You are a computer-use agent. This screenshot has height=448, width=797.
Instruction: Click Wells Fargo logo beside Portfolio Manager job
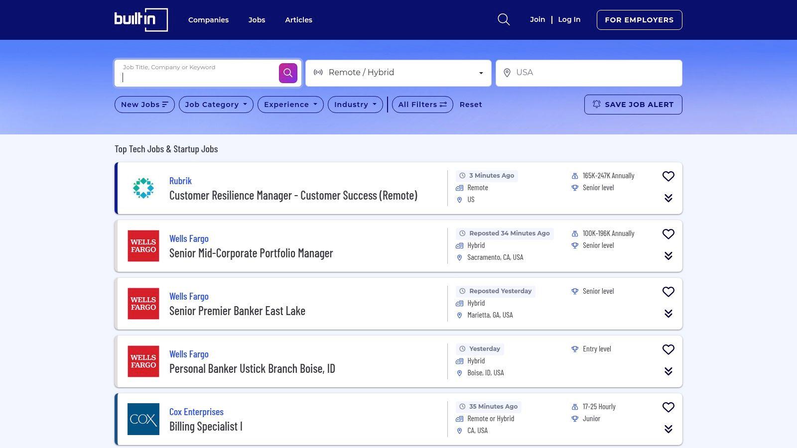[143, 246]
